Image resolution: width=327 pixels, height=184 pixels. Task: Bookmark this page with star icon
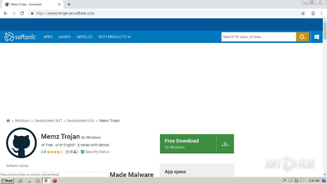303,13
